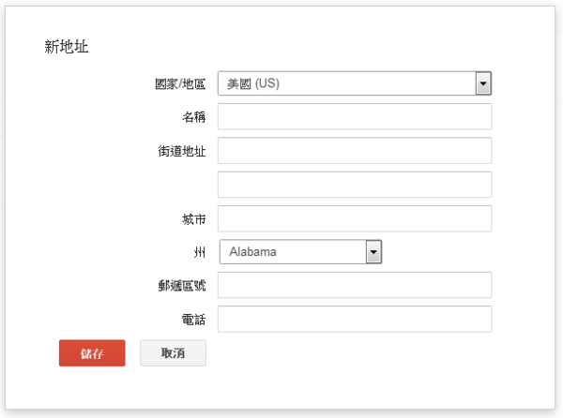563x418 pixels.
Task: Focus the 名稱 name input field
Action: point(355,116)
